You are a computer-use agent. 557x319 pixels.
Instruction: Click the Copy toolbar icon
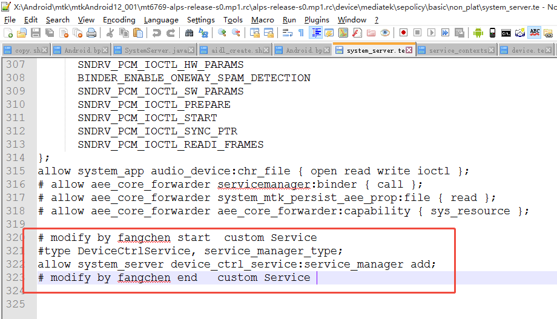tap(124, 33)
